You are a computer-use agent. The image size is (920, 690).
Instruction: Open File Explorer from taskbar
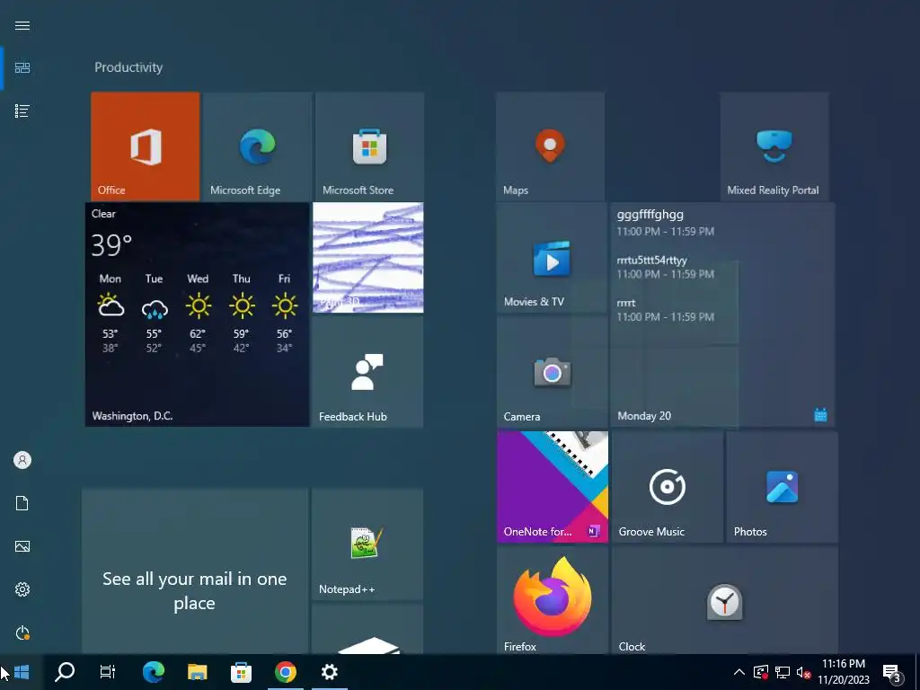(197, 672)
